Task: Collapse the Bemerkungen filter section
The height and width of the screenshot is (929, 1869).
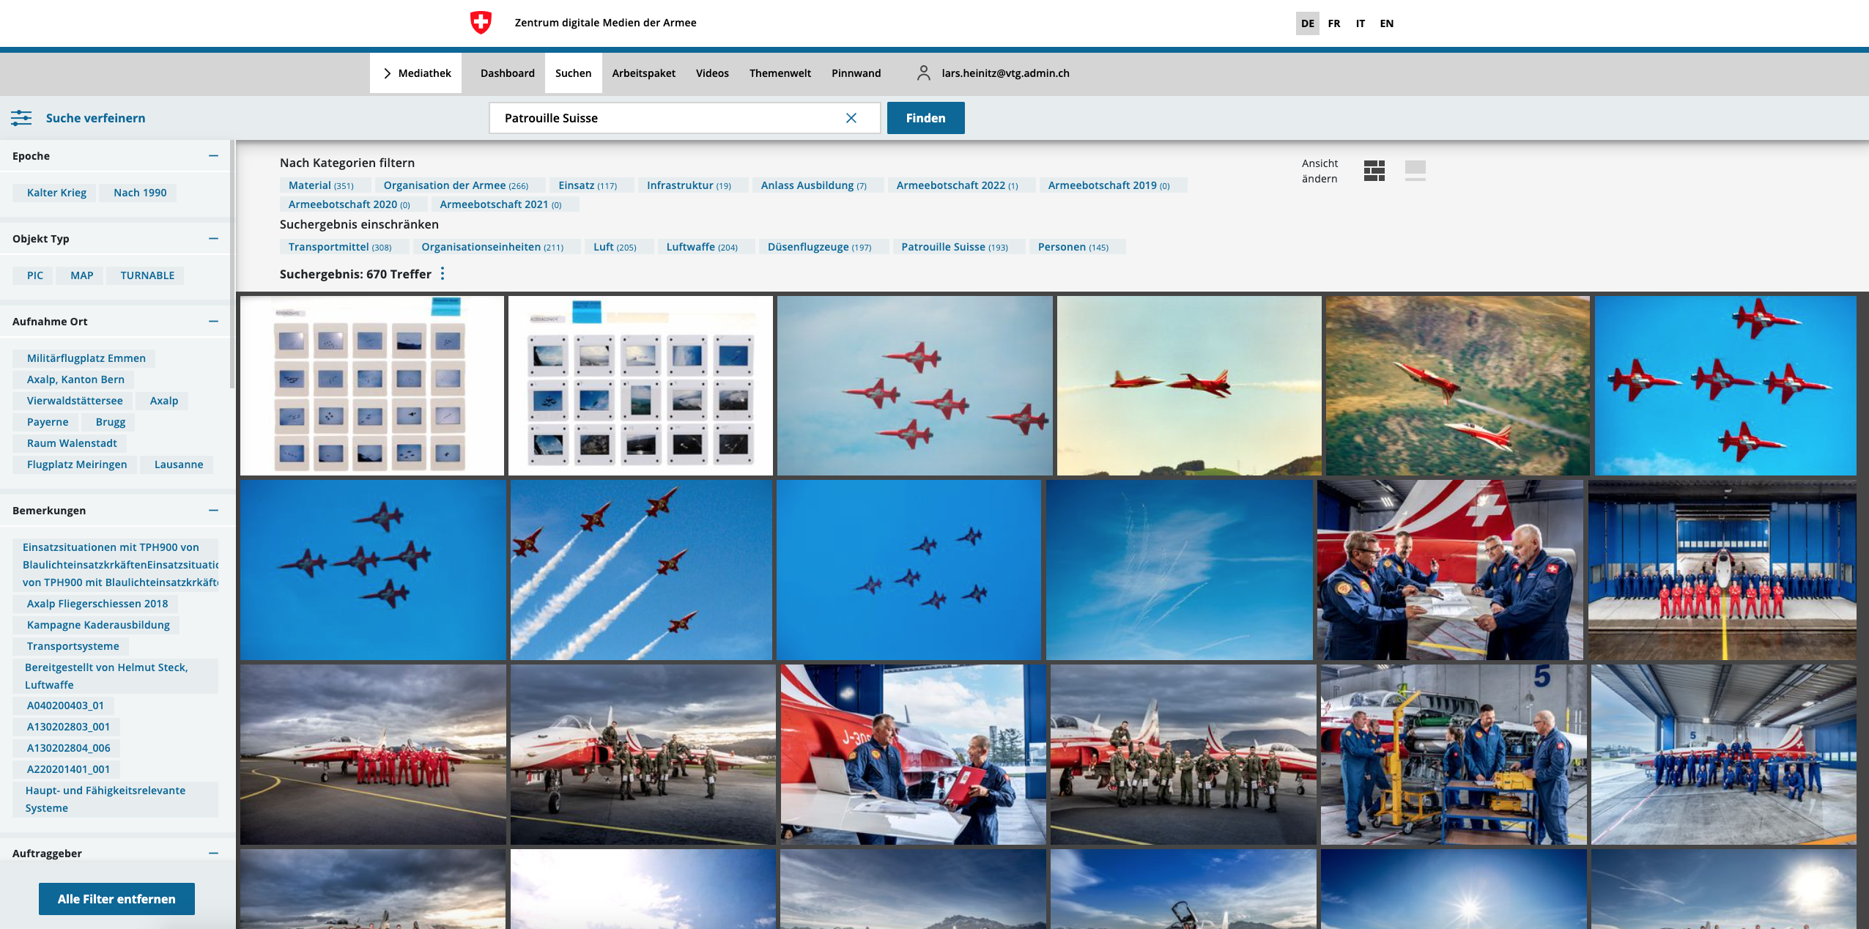Action: coord(213,511)
